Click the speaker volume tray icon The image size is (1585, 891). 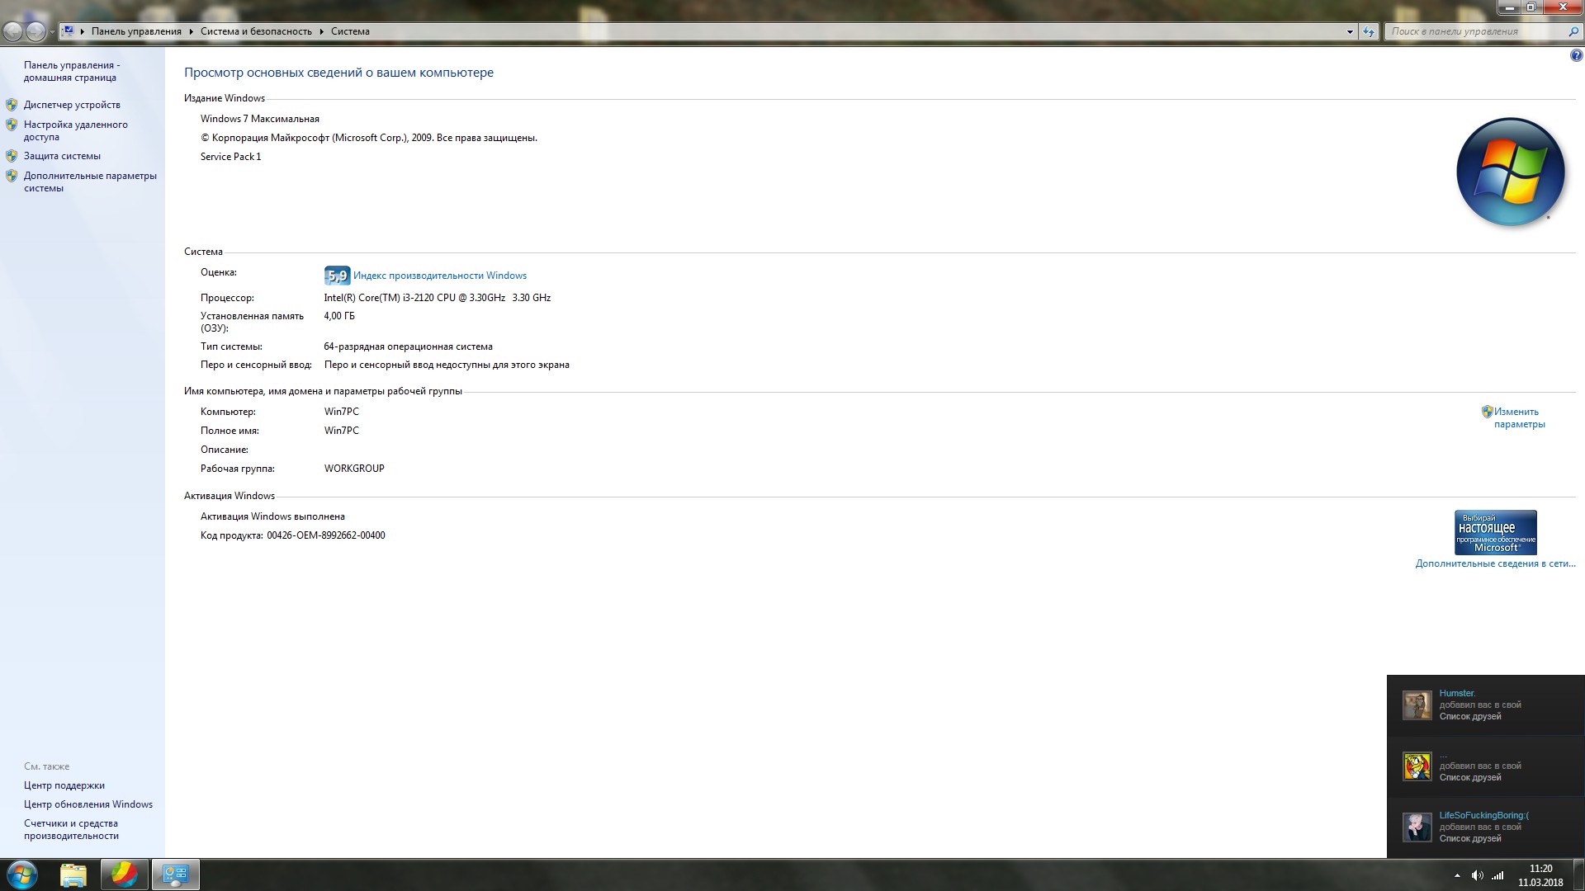tap(1477, 875)
